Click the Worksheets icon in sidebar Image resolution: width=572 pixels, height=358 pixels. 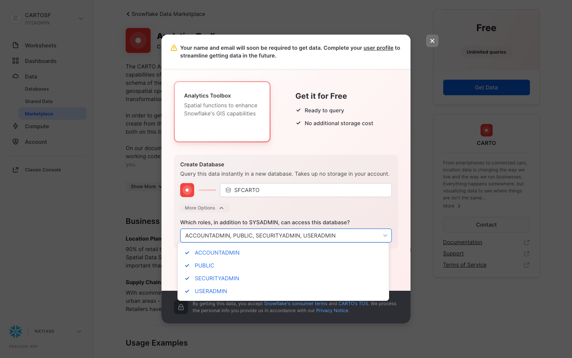coord(16,45)
